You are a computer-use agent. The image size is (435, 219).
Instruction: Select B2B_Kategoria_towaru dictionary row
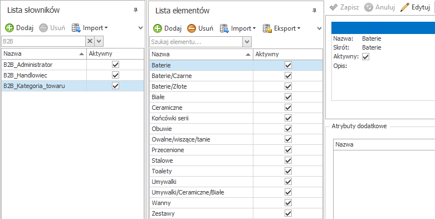(72, 86)
